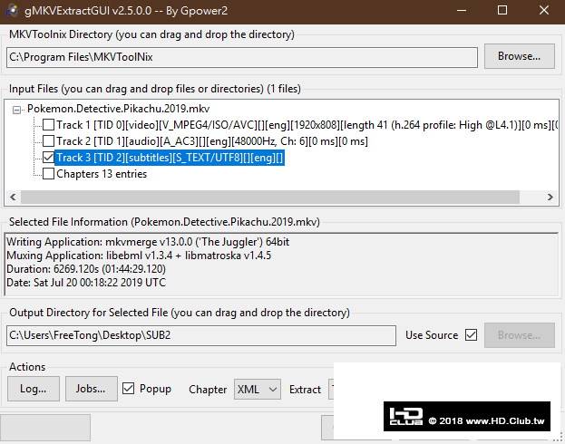Select the Pokemon.Detective.Pikachu.2019.mkv file entry
The height and width of the screenshot is (444, 565).
tap(118, 109)
